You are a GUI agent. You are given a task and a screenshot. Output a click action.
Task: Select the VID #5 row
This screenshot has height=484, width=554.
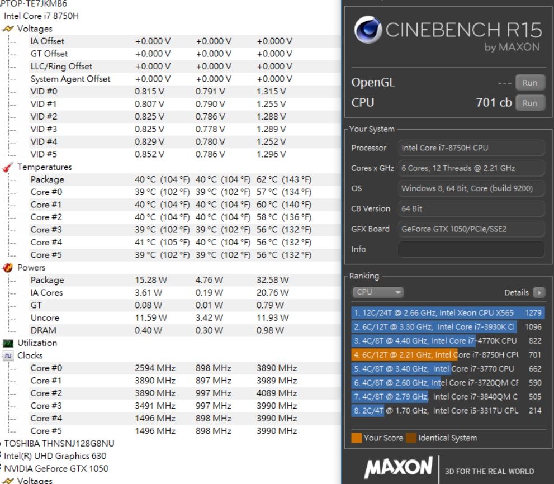(x=184, y=154)
